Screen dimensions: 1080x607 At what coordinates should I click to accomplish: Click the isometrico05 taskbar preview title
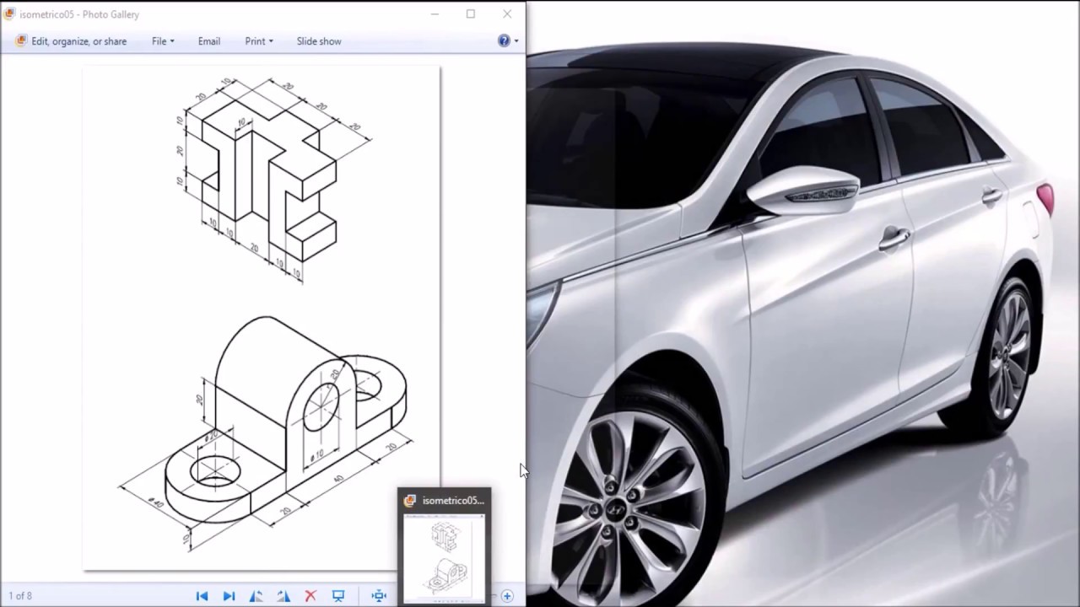coord(453,501)
